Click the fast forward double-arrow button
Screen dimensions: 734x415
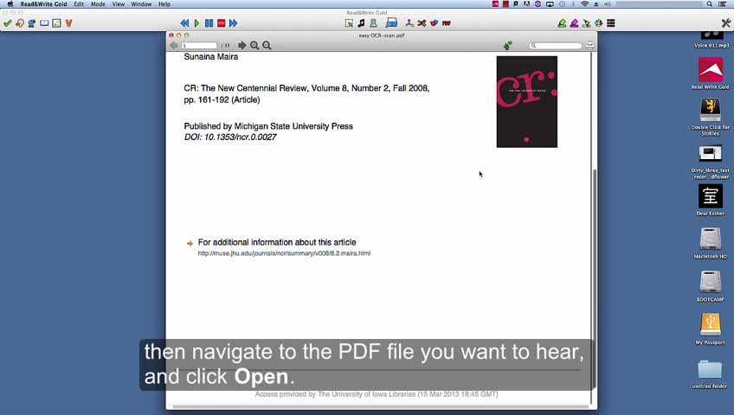pyautogui.click(x=233, y=22)
